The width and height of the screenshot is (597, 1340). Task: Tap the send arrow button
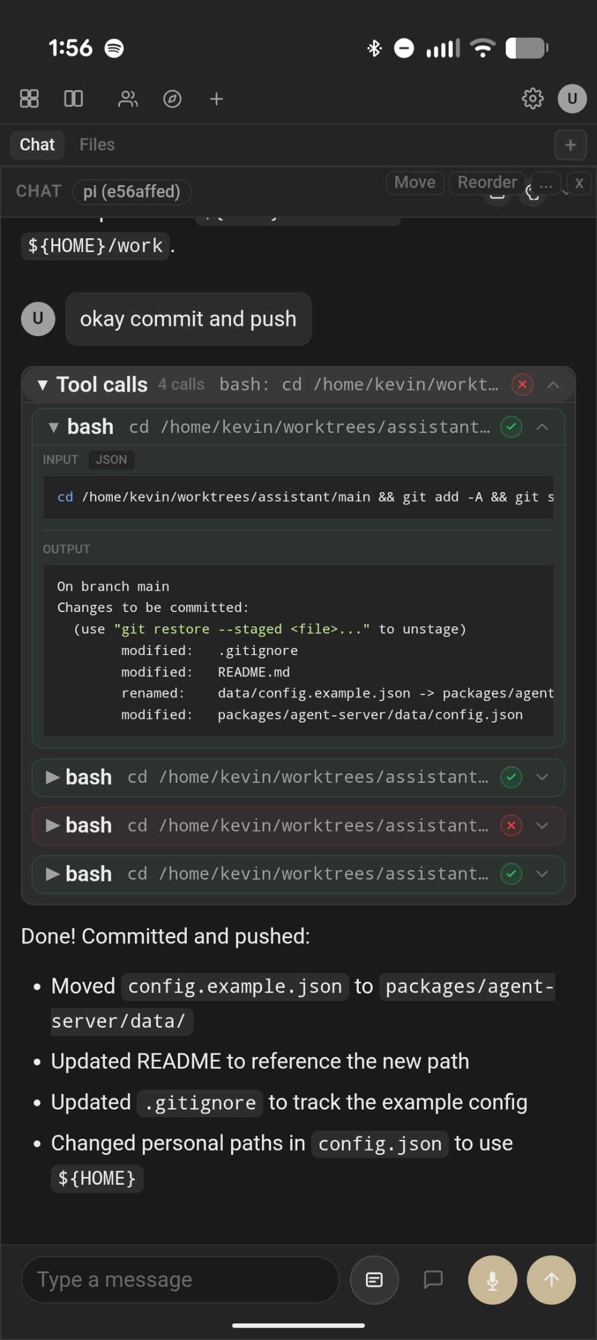coord(552,1280)
